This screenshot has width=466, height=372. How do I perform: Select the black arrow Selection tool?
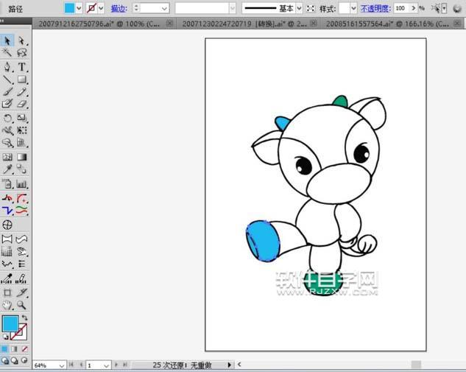pos(7,41)
